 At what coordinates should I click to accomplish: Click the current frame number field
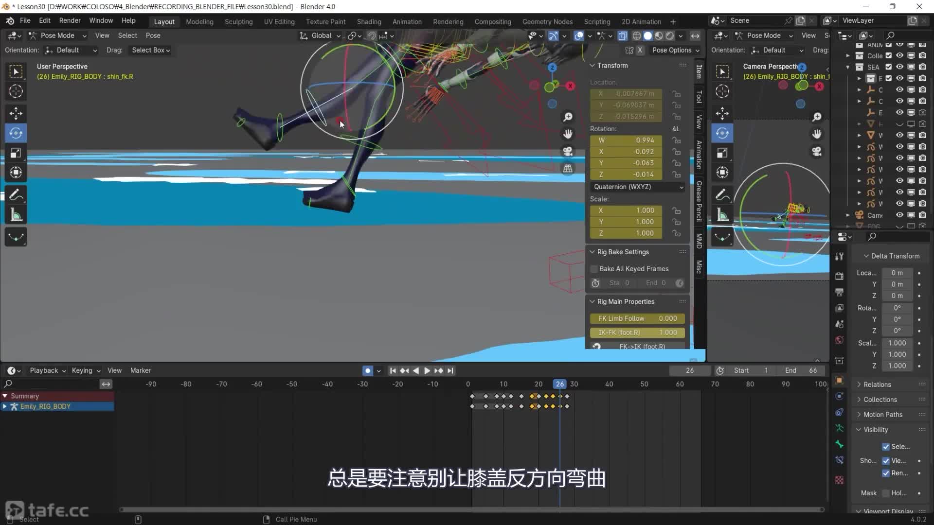[x=689, y=370]
